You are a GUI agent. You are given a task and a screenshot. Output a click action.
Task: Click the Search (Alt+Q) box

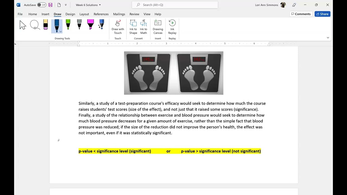pos(175,5)
